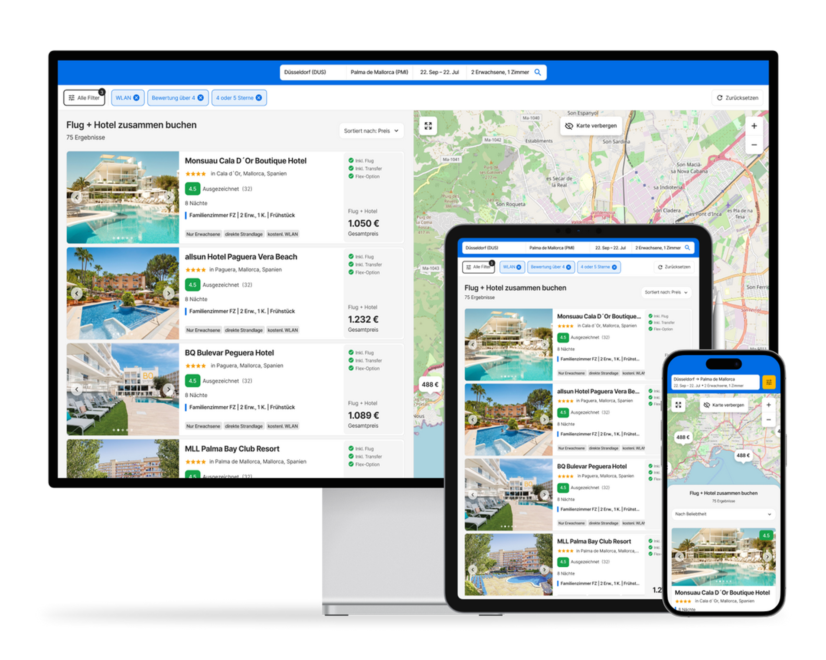This screenshot has height=660, width=826.
Task: Expand the phone map to fullscreen
Action: point(678,405)
